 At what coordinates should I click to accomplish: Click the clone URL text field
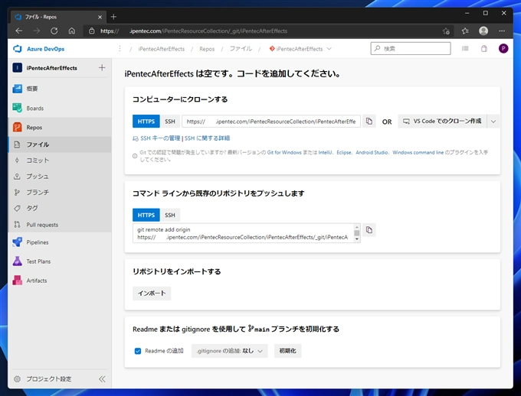(x=270, y=122)
